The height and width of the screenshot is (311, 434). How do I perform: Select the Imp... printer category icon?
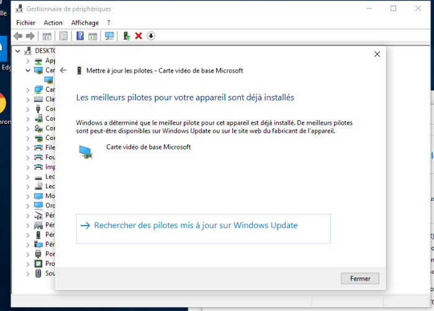(38, 167)
